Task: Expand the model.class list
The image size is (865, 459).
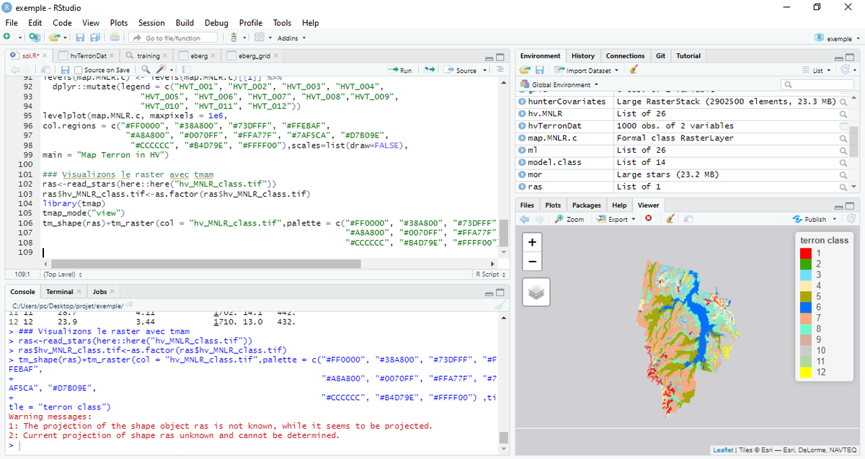Action: pyautogui.click(x=523, y=163)
